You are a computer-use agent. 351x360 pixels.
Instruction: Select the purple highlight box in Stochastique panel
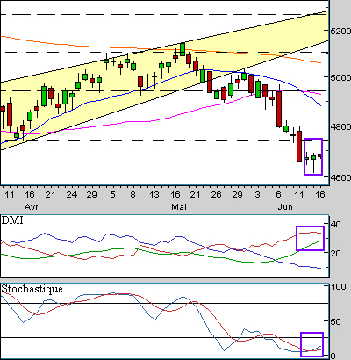coord(312,344)
